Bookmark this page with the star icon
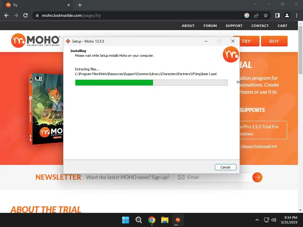 [x=266, y=15]
